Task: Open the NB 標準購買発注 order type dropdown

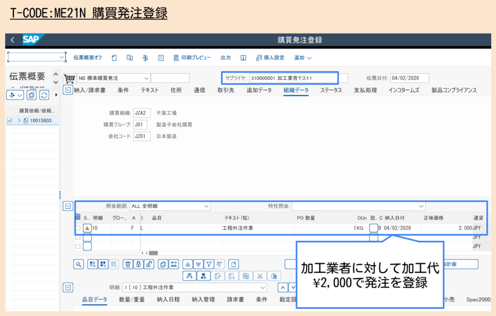Action: coord(145,78)
